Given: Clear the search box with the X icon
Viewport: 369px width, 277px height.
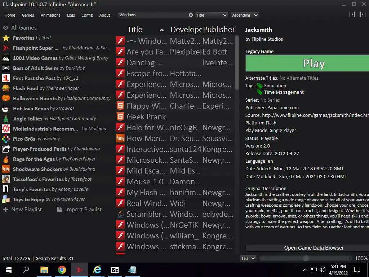Looking at the screenshot, I should 191,15.
